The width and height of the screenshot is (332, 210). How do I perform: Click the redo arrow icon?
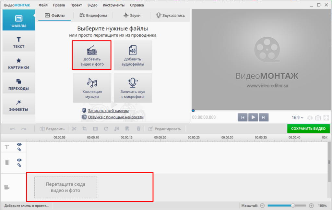coord(23,129)
